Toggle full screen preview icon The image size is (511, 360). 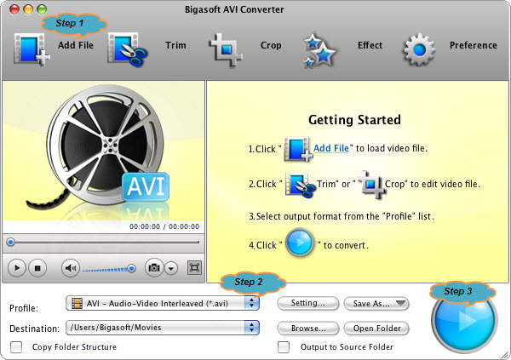(x=194, y=267)
